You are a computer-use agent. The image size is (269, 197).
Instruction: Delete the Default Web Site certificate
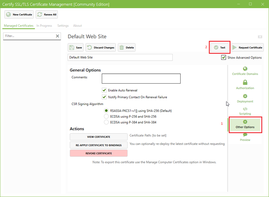pyautogui.click(x=127, y=47)
